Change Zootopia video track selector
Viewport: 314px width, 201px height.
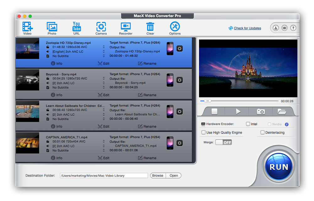104,47
